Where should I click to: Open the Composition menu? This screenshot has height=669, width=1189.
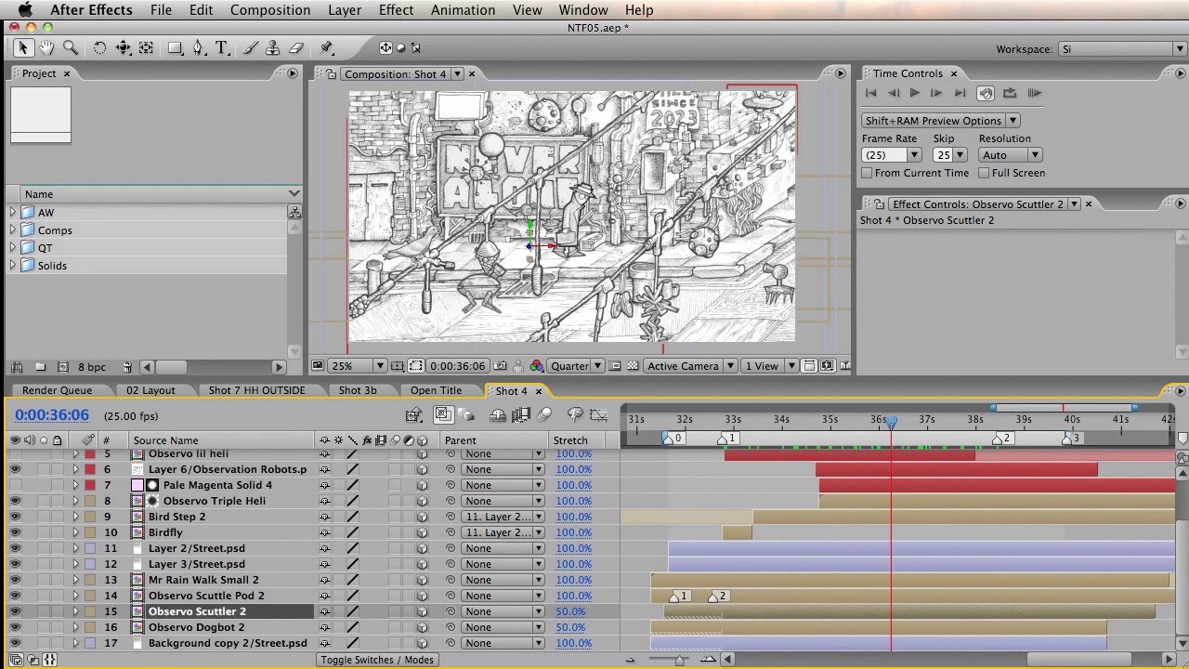pyautogui.click(x=270, y=10)
